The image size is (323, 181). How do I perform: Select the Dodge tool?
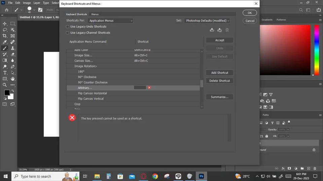[x=4, y=66]
